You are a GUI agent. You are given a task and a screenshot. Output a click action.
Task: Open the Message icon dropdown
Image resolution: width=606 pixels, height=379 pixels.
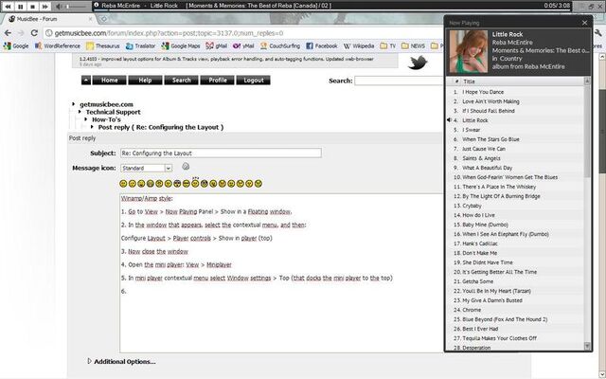point(146,169)
